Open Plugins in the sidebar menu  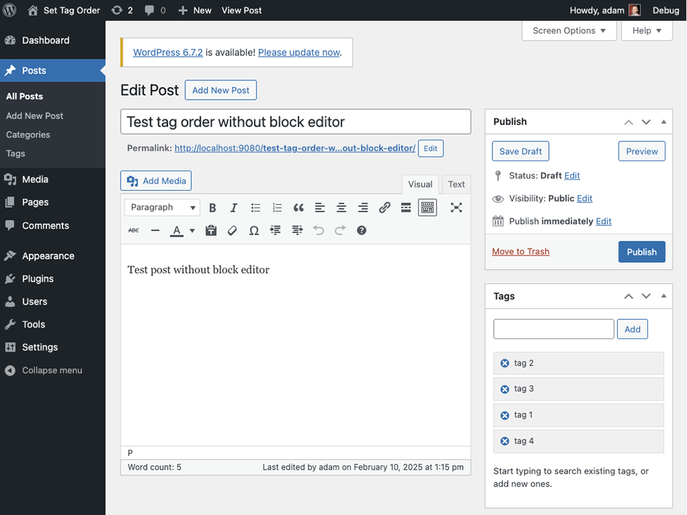pyautogui.click(x=38, y=278)
